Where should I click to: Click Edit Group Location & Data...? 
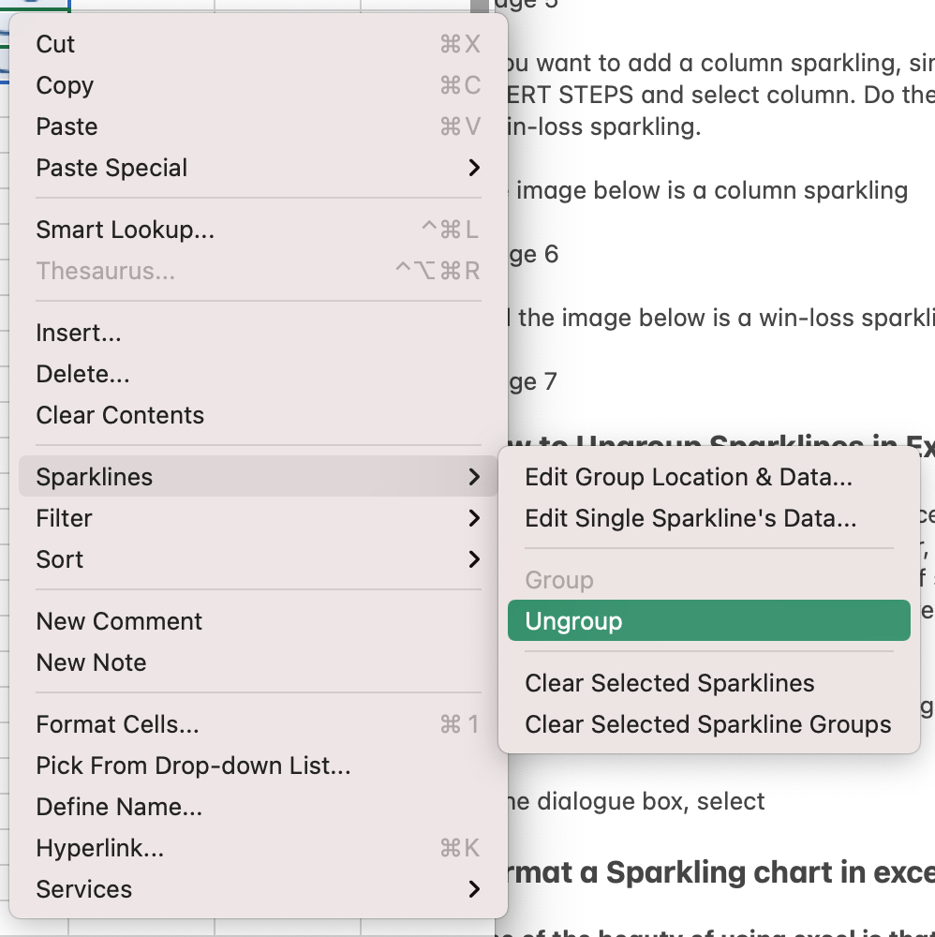click(x=689, y=477)
